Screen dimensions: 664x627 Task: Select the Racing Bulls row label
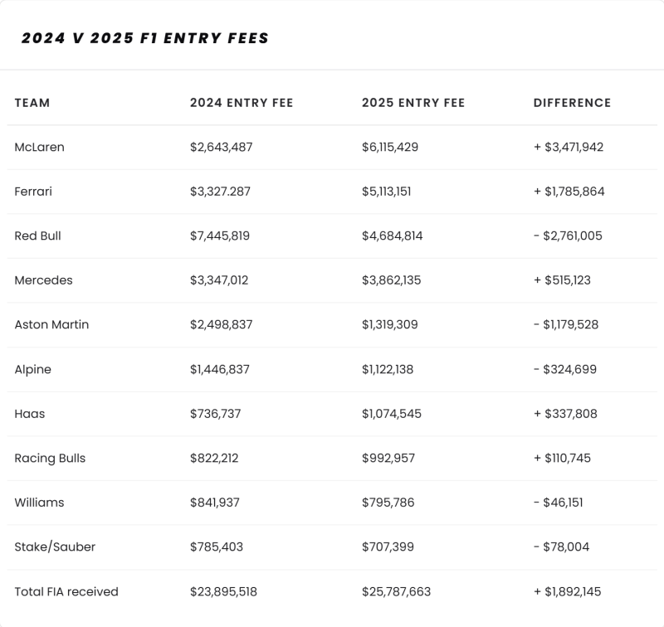pos(50,458)
